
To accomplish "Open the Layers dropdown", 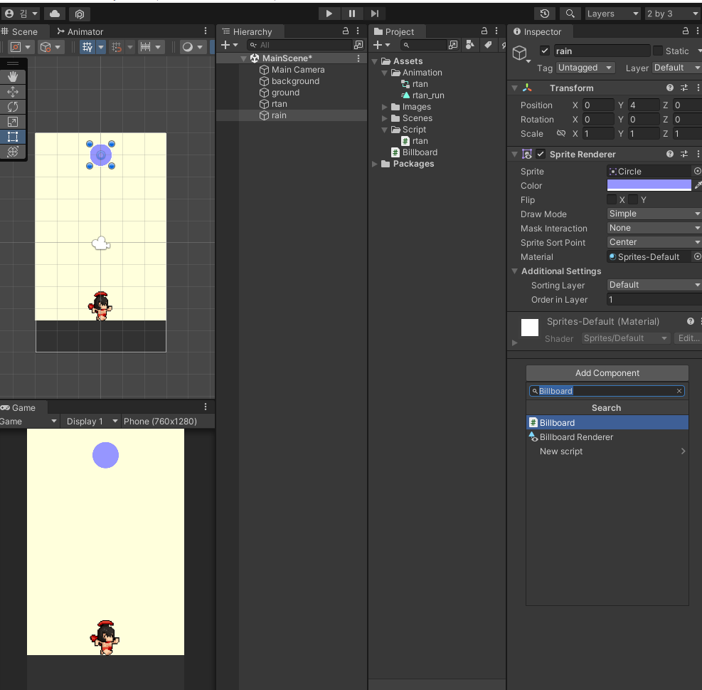I will tap(612, 14).
